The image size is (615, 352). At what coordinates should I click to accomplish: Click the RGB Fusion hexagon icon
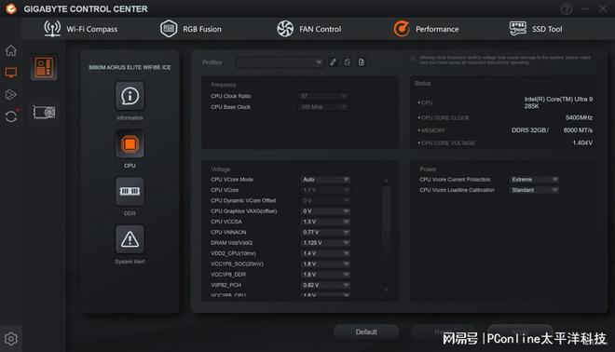169,29
